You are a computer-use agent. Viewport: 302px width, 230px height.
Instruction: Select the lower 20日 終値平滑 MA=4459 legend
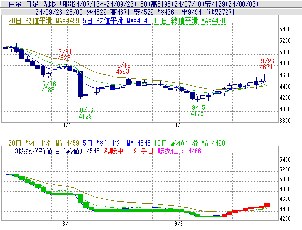(x=44, y=143)
